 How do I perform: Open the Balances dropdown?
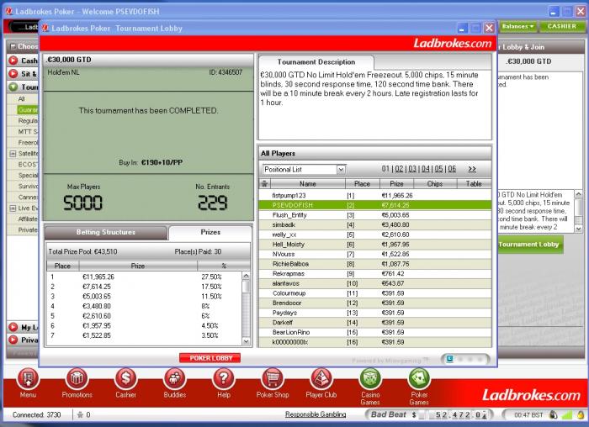(518, 27)
